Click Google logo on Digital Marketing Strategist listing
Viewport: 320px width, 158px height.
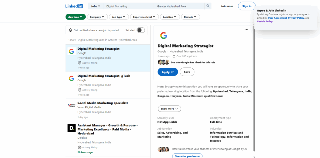(x=72, y=51)
